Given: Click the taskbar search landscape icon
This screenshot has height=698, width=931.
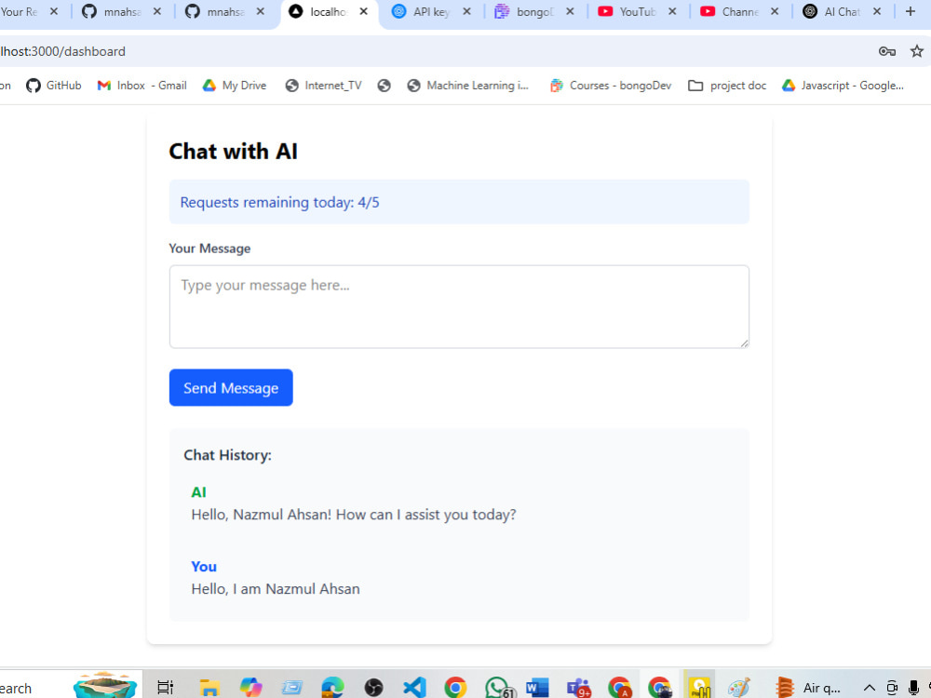Looking at the screenshot, I should [x=105, y=686].
